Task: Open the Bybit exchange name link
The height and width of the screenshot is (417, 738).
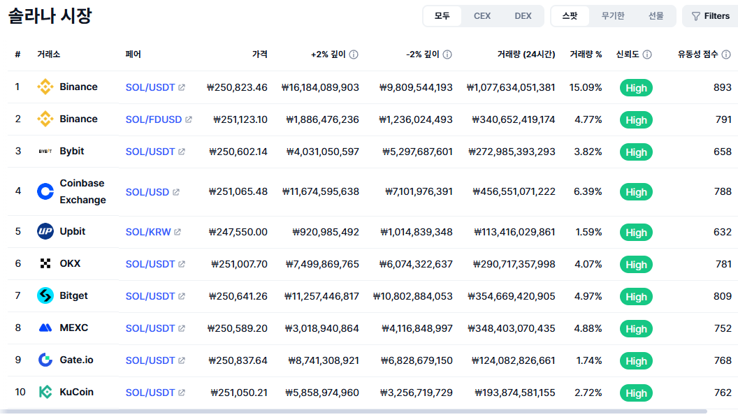Action: click(71, 151)
